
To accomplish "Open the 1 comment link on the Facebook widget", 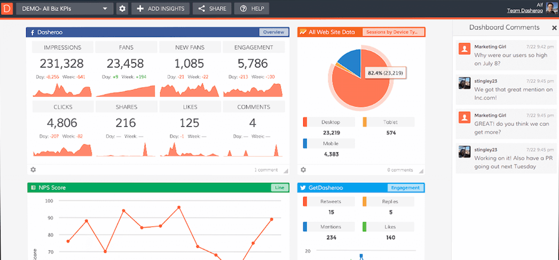I will 265,170.
